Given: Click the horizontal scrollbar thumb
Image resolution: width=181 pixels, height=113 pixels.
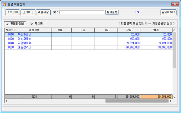Looking at the screenshot, I should coord(137,101).
